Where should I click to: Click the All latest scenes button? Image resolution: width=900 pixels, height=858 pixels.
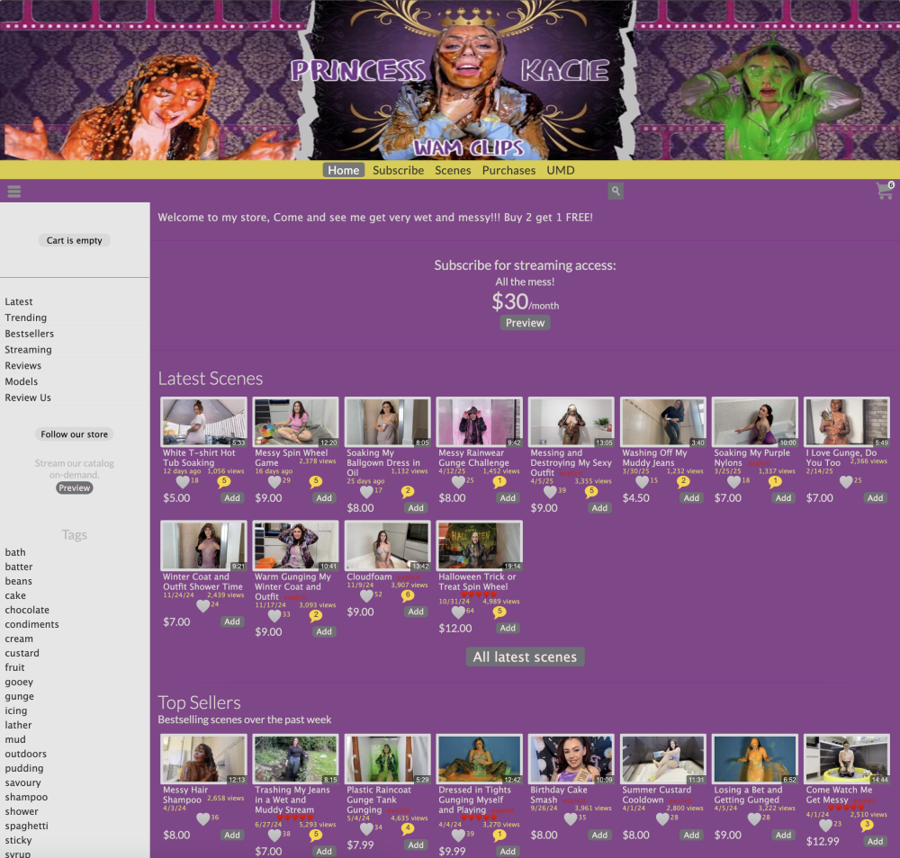coord(525,657)
